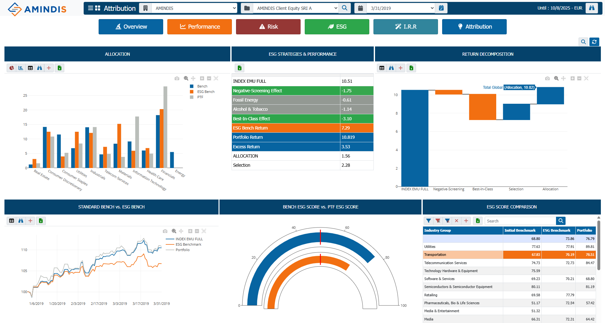Click the ESG score table Search field
The image size is (605, 323).
coord(520,221)
